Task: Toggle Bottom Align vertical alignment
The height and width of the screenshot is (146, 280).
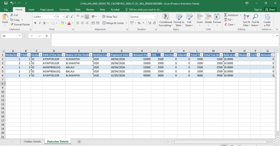Action: coord(87,17)
